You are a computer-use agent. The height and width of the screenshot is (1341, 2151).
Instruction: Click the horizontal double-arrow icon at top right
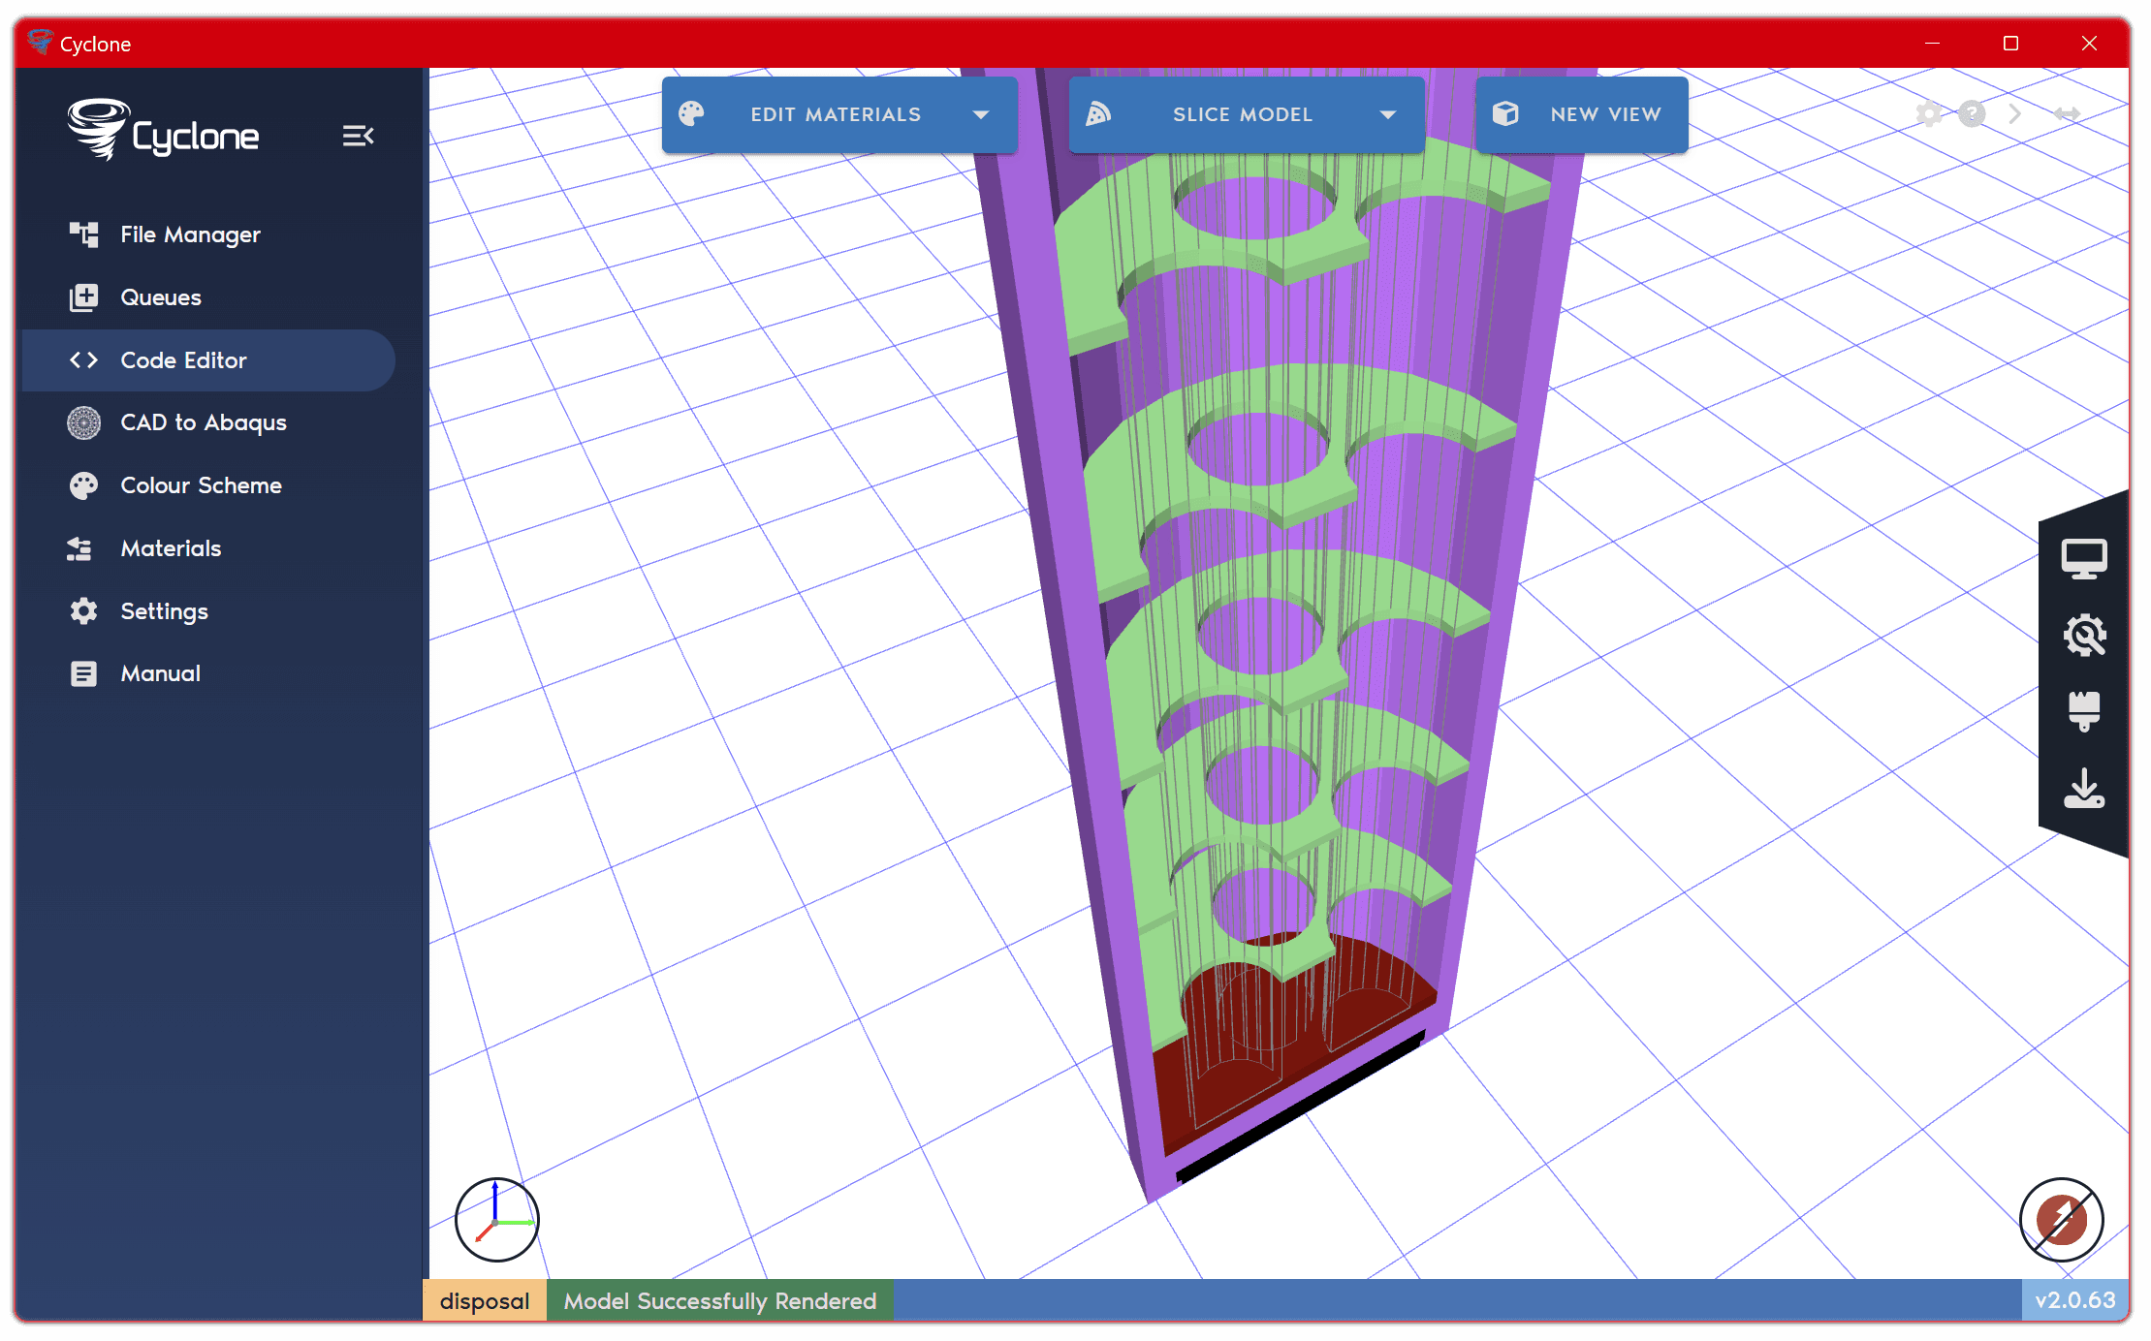pos(2067,114)
